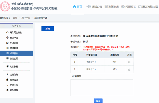Click inside the 申请原因 text area

click(x=102, y=88)
